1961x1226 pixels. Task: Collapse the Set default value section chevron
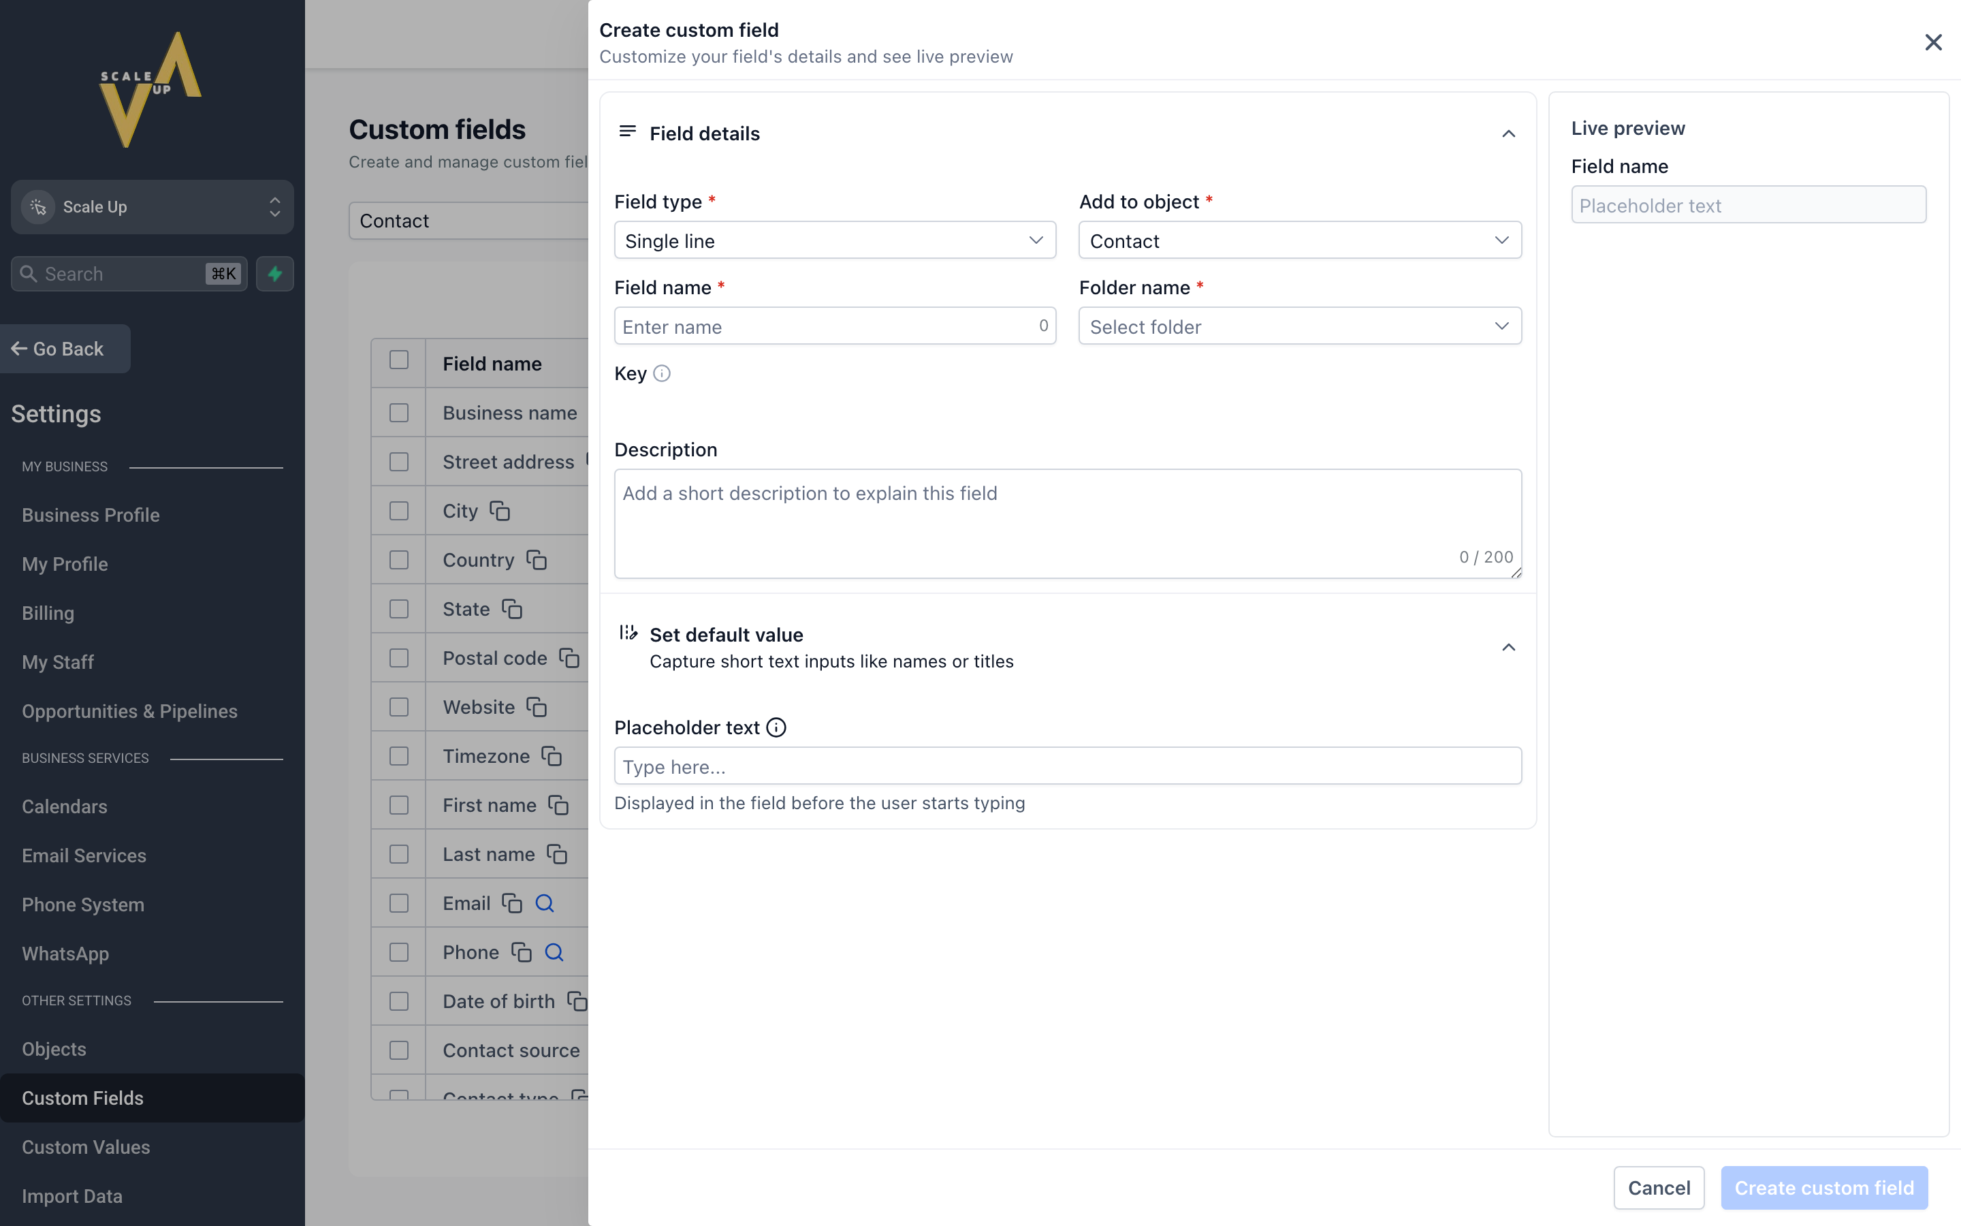tap(1508, 647)
